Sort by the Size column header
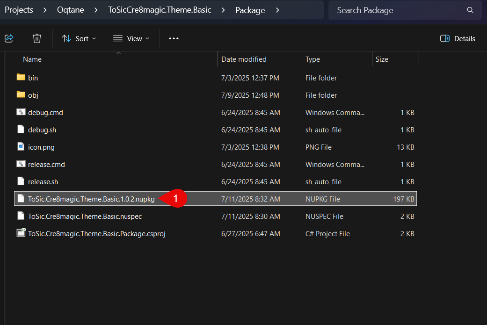487x325 pixels. click(382, 59)
